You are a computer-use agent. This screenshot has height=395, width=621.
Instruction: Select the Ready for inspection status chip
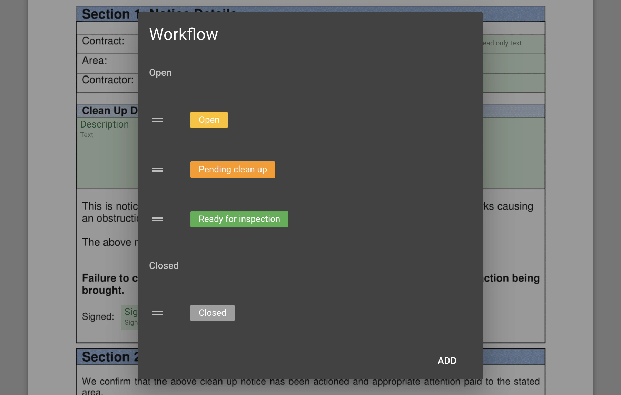tap(239, 219)
